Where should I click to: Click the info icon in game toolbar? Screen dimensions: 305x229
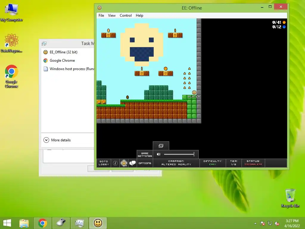115,163
